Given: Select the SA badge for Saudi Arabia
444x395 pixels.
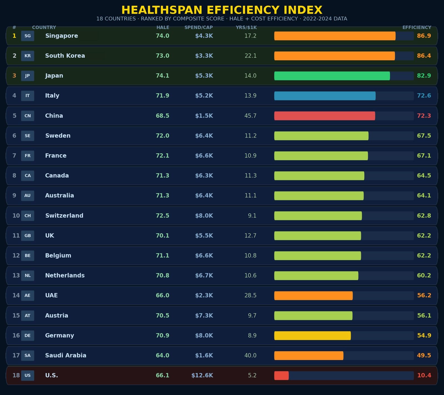Looking at the screenshot, I should point(27,356).
